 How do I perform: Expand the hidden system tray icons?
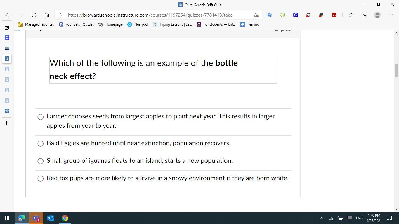[322, 218]
